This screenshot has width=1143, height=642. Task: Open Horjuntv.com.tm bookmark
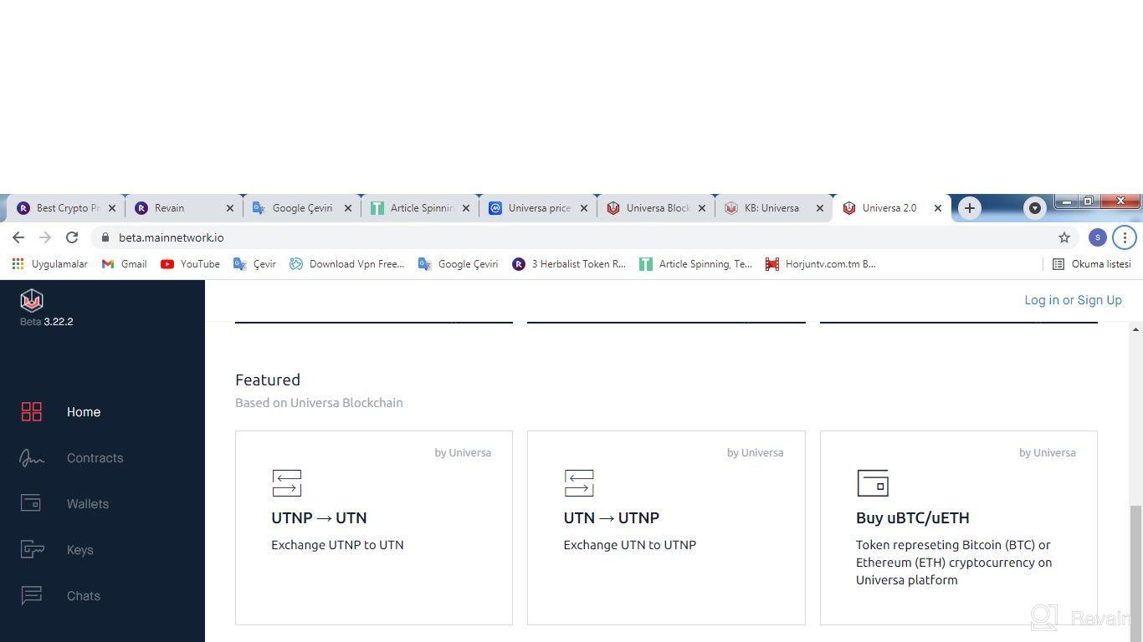pos(821,264)
